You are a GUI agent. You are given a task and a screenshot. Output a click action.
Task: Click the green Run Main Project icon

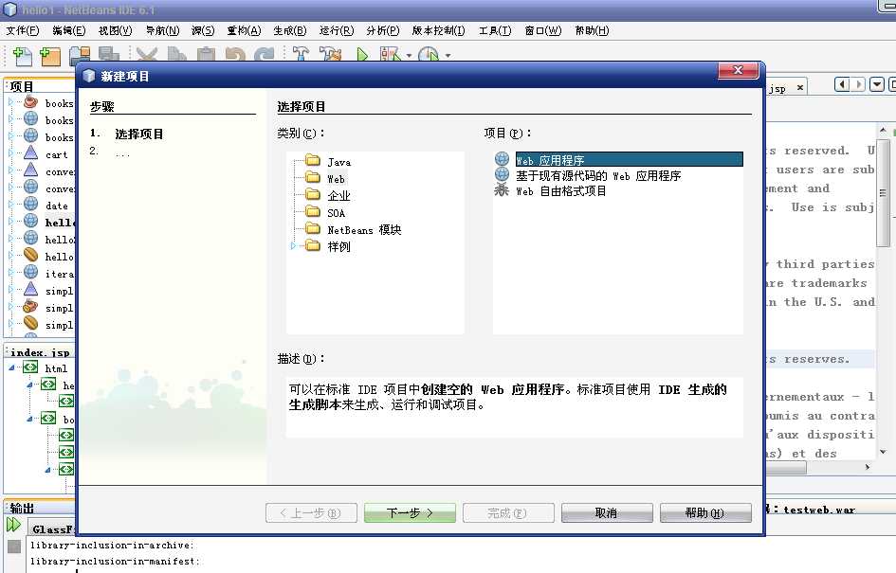click(x=362, y=55)
